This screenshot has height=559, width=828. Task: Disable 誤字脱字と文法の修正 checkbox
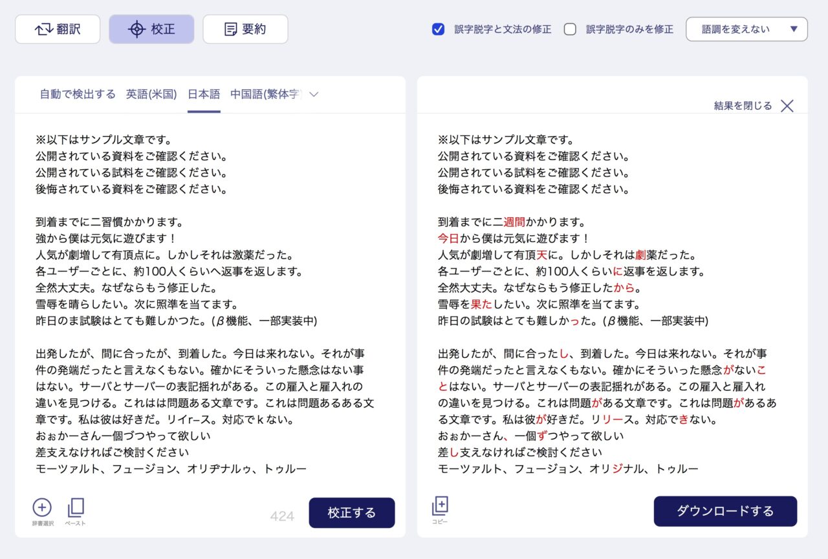tap(438, 30)
